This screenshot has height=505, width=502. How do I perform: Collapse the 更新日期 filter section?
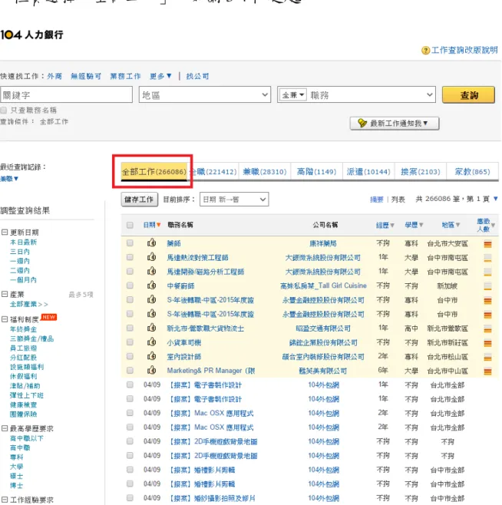[x=5, y=232]
